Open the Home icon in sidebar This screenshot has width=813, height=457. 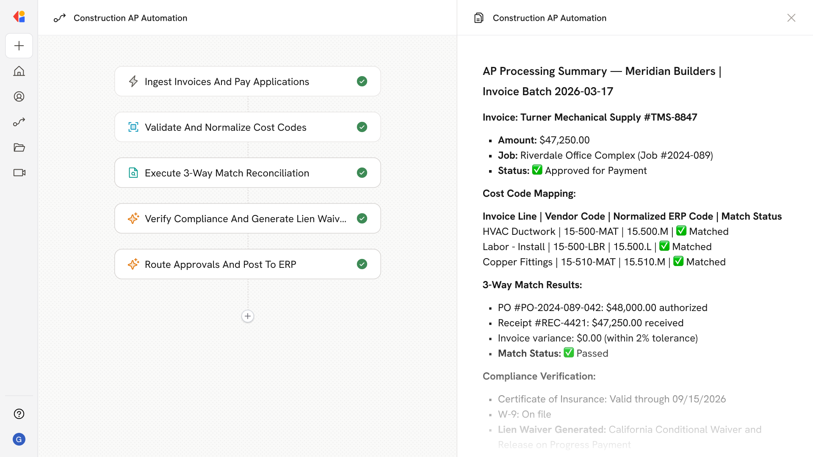pyautogui.click(x=19, y=71)
